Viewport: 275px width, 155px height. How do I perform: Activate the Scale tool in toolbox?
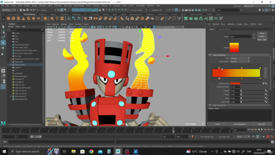pos(3,53)
